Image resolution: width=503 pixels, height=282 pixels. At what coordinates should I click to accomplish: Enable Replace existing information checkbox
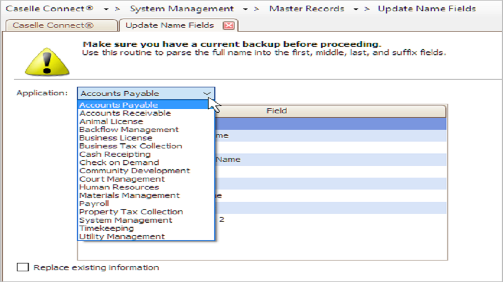pos(23,267)
